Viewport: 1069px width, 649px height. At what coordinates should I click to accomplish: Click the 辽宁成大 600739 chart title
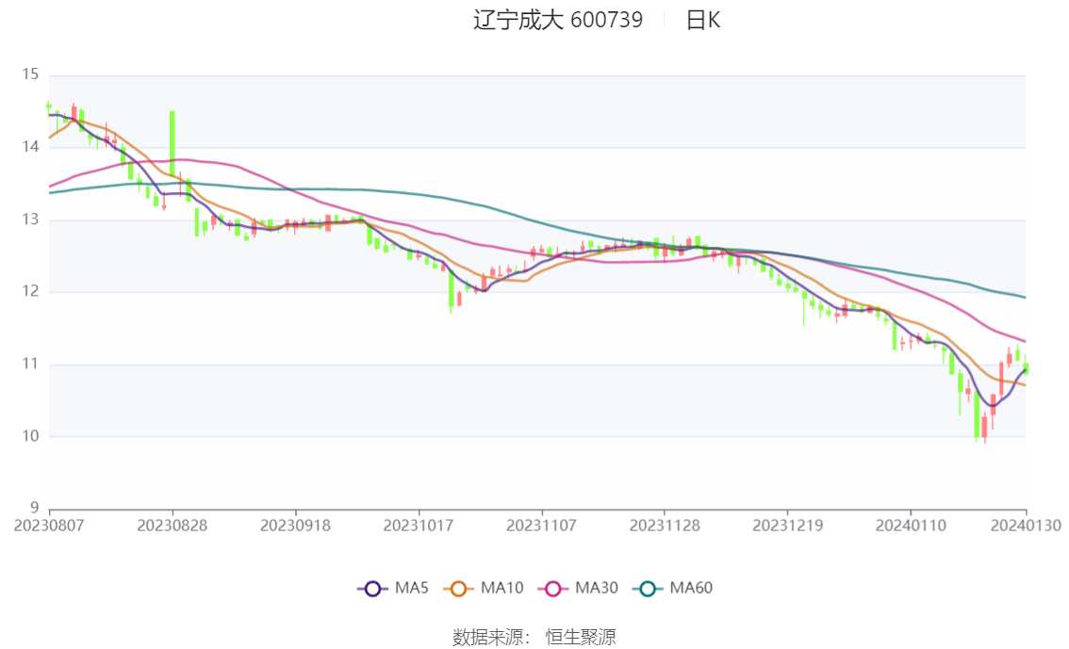(x=558, y=20)
